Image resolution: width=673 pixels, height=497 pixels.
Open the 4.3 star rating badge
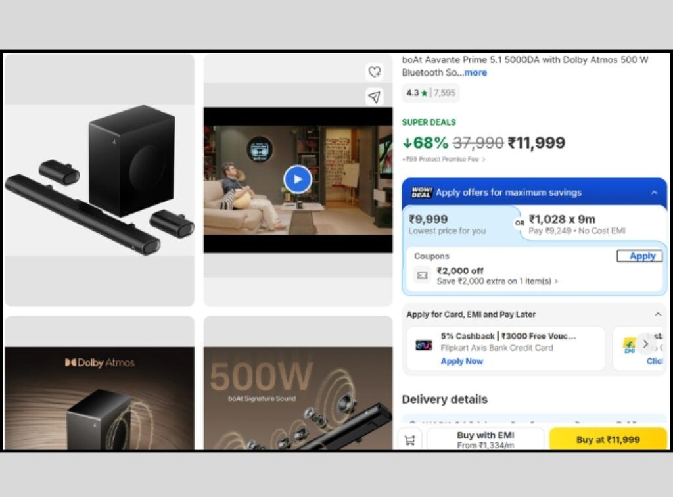click(430, 93)
